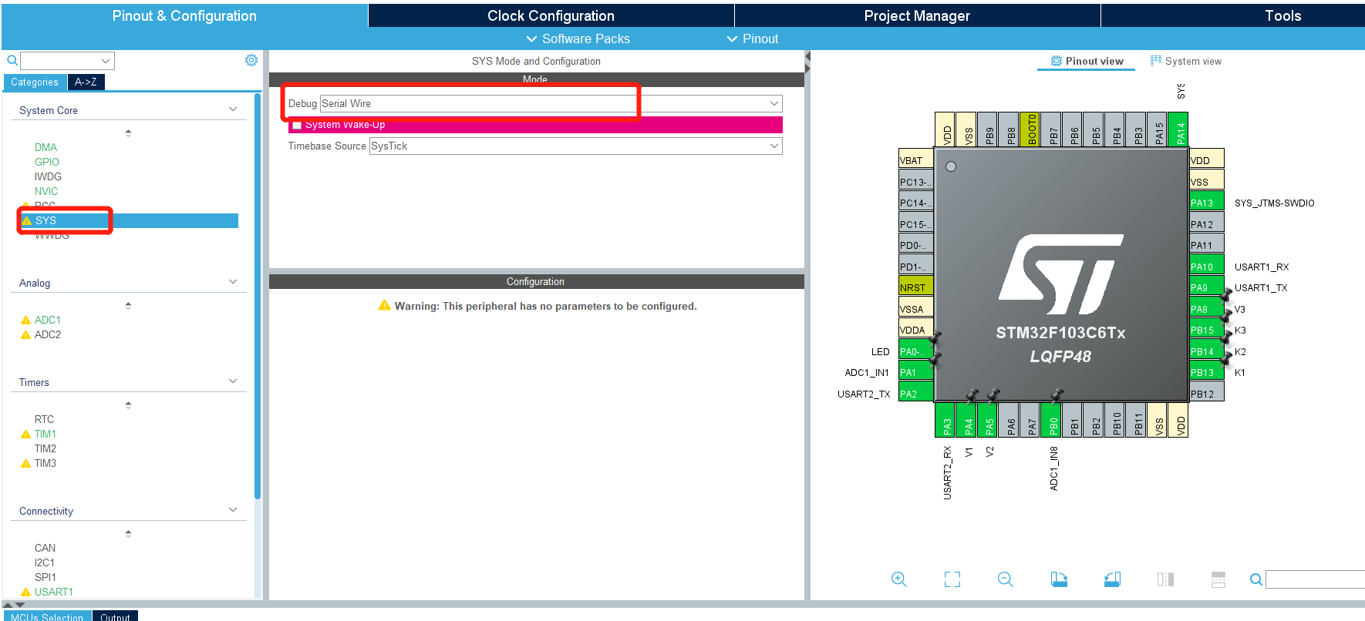1365x621 pixels.
Task: Select DMA in System Core
Action: (x=45, y=147)
